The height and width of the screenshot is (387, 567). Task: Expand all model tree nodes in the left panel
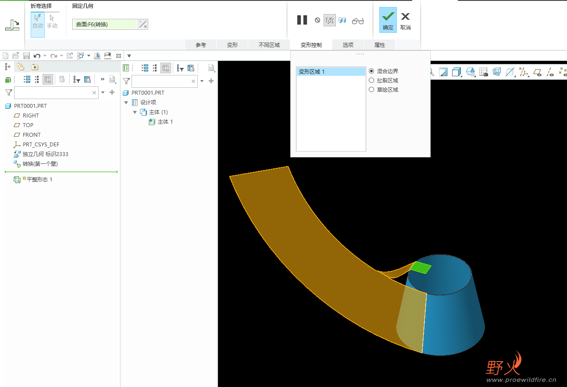[x=27, y=79]
